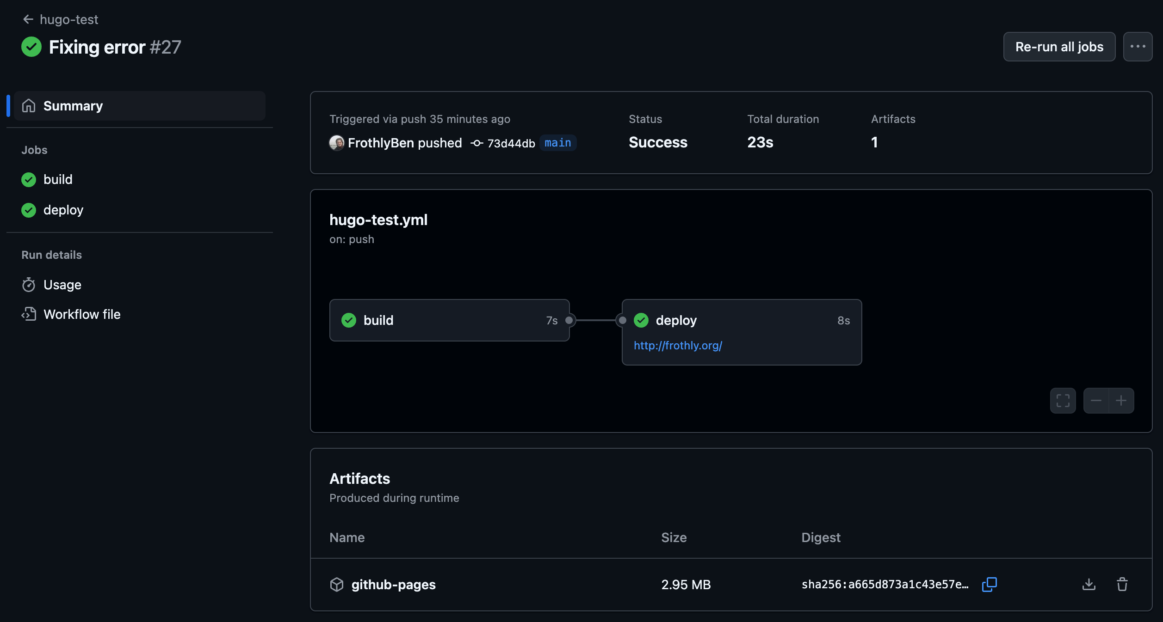Click the commit icon before 73d44db
The width and height of the screenshot is (1163, 622).
(x=477, y=143)
